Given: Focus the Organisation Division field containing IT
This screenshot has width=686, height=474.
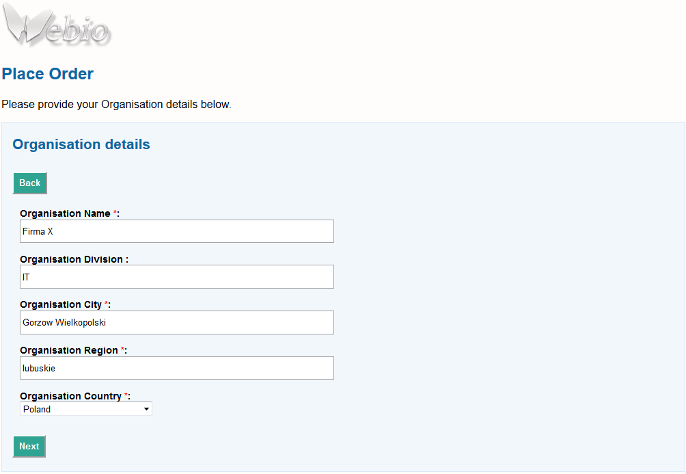Looking at the screenshot, I should (x=177, y=277).
